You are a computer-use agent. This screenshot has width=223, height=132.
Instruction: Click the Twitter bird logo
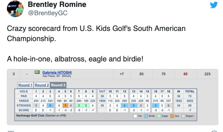214,5
